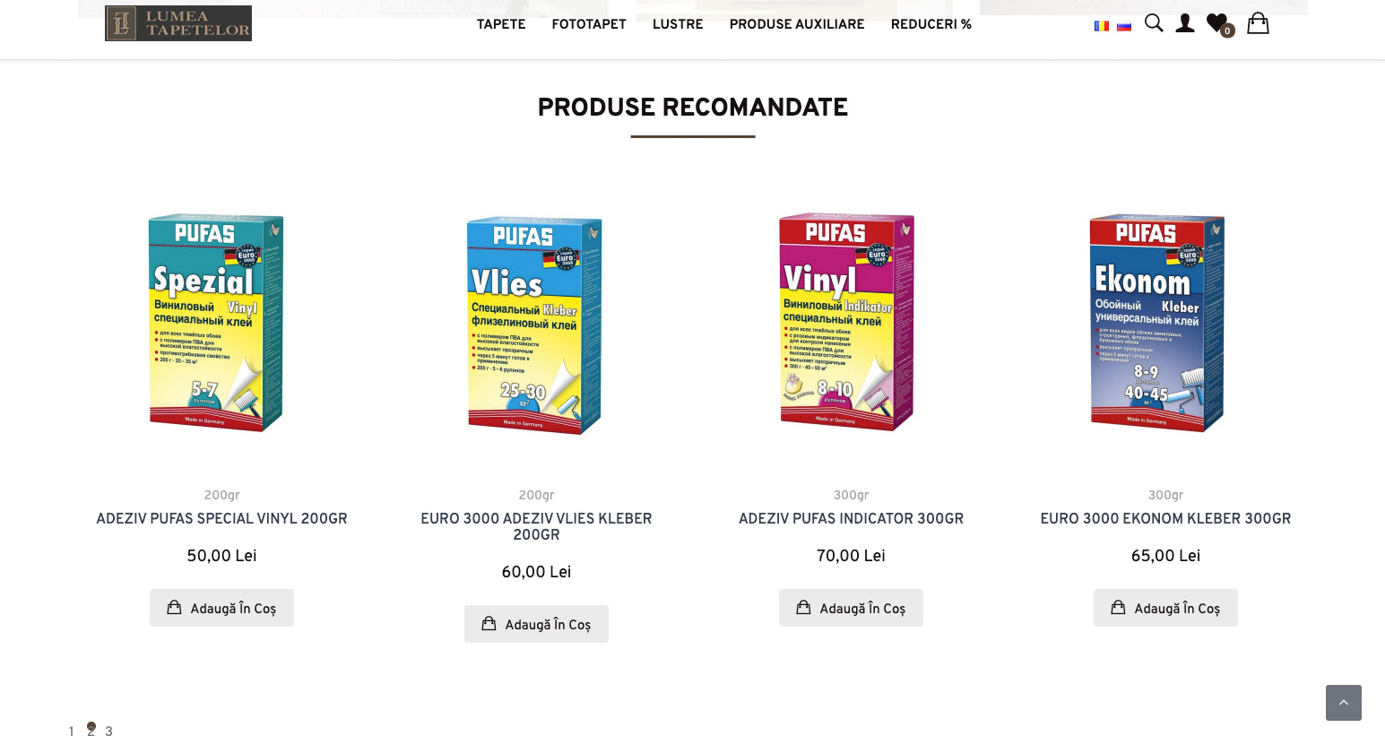Screen dimensions: 1385x736
Task: Add Euro 3000 Vlies Kleber to cart
Action: click(x=536, y=624)
